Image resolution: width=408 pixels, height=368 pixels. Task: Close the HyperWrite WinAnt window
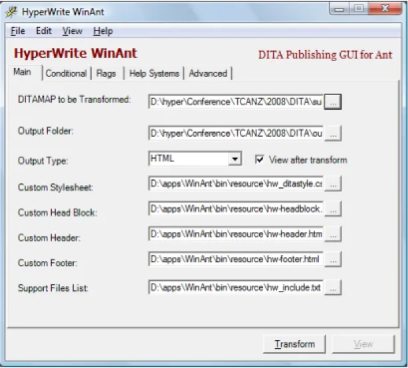[x=385, y=9]
